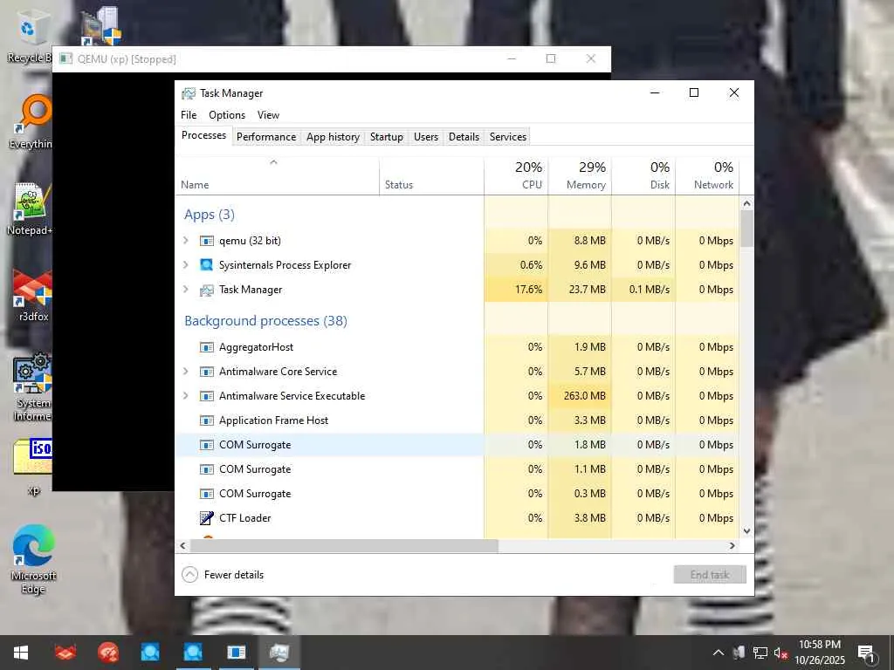Switch to the Services tab
Screen dimensions: 894x670
coord(507,137)
